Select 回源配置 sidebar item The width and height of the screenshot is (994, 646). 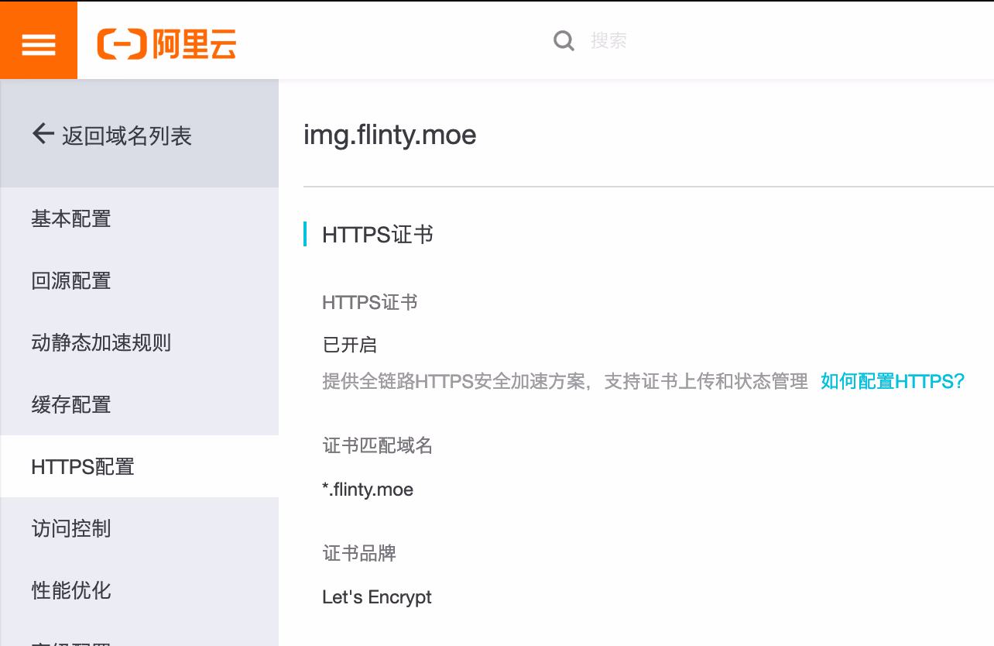point(71,280)
